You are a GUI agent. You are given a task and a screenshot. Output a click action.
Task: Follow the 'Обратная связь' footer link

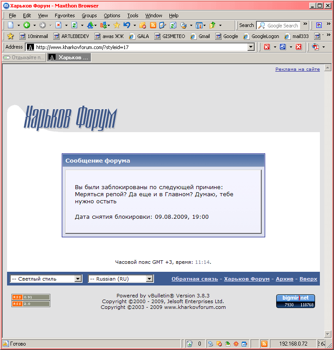click(195, 279)
